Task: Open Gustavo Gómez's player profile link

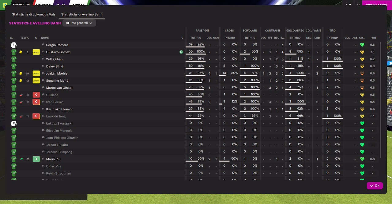Action: 58,52
